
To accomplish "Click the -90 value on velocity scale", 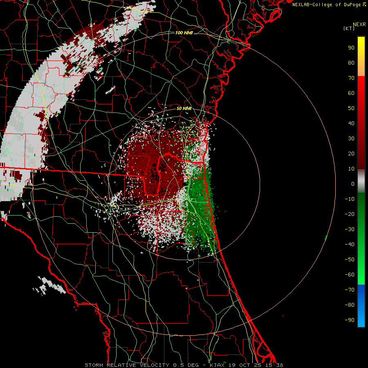I will 350,320.
